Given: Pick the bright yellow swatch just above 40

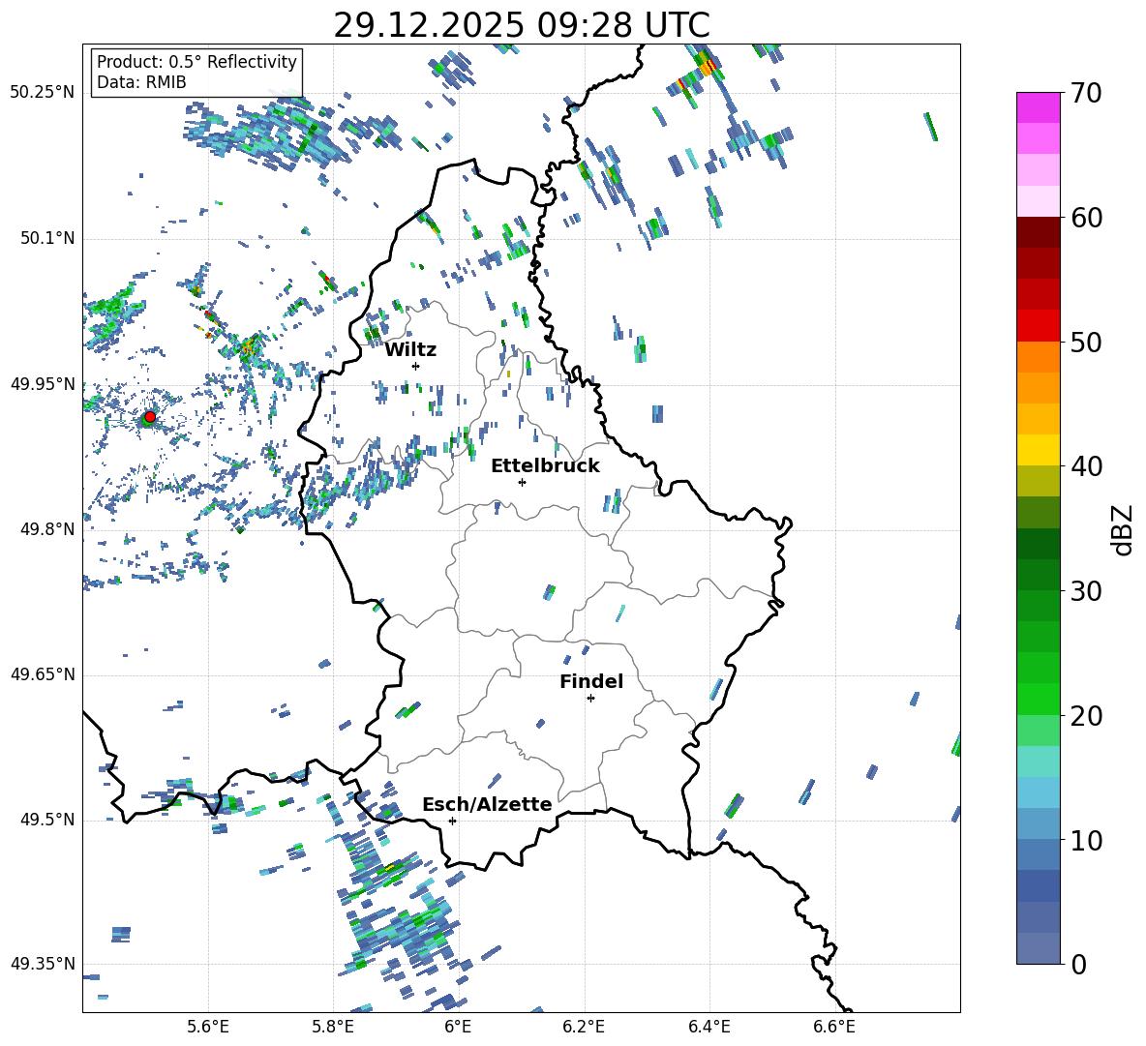Looking at the screenshot, I should [1039, 450].
